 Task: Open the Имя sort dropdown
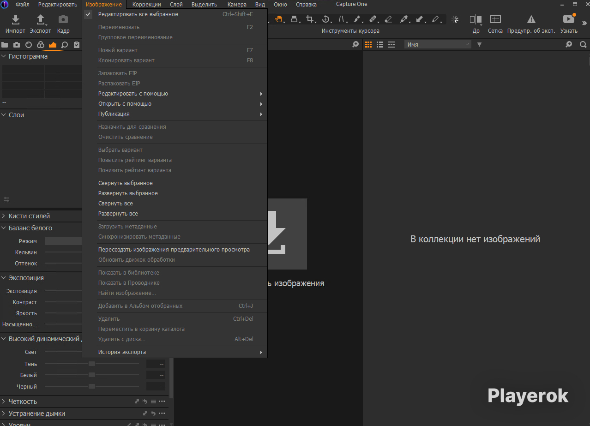tap(438, 44)
